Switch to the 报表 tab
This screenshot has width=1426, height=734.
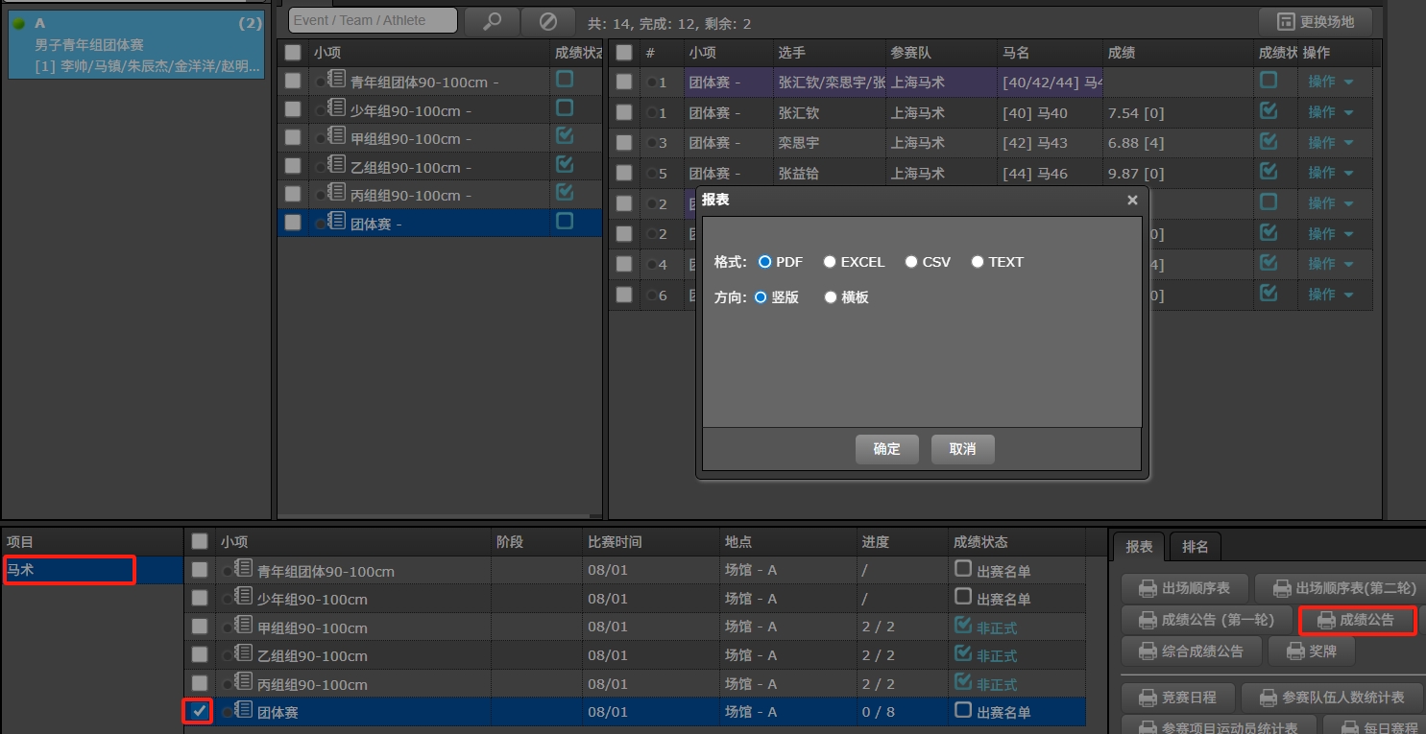pos(1139,547)
